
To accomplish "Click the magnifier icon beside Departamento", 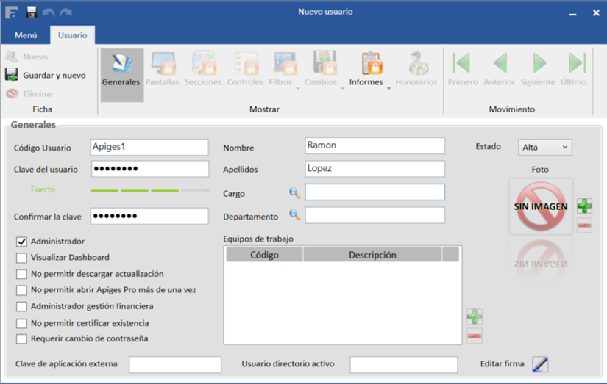I will pyautogui.click(x=294, y=216).
